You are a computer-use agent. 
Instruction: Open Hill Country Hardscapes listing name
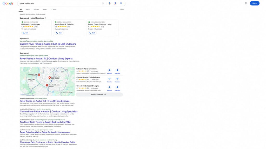tap(31, 24)
